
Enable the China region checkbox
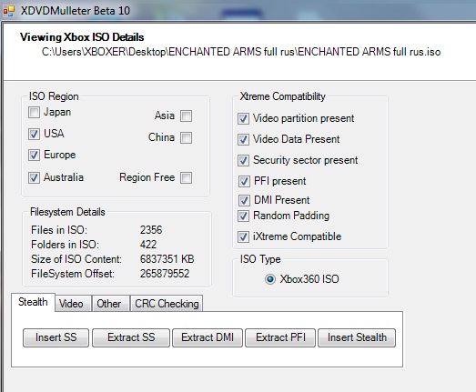click(186, 137)
